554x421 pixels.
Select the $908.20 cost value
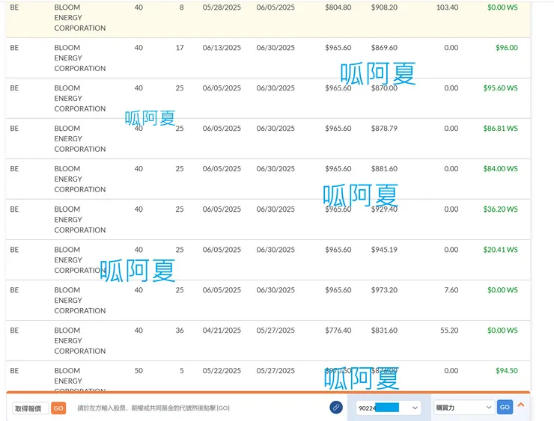coord(384,7)
